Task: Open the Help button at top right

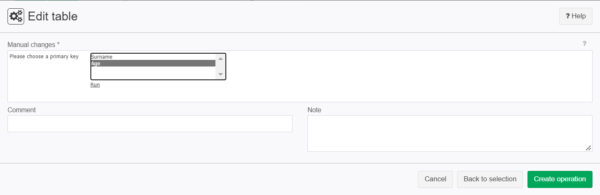Action: coord(575,16)
